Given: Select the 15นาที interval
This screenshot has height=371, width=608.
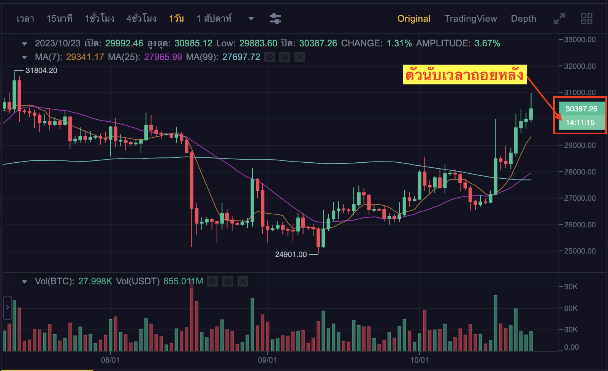Looking at the screenshot, I should [59, 19].
